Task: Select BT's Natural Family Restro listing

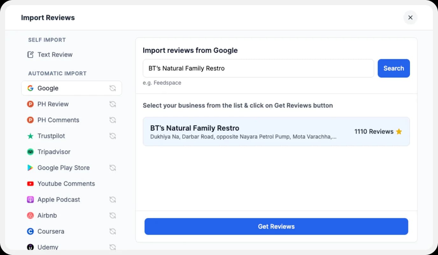Action: pyautogui.click(x=276, y=131)
